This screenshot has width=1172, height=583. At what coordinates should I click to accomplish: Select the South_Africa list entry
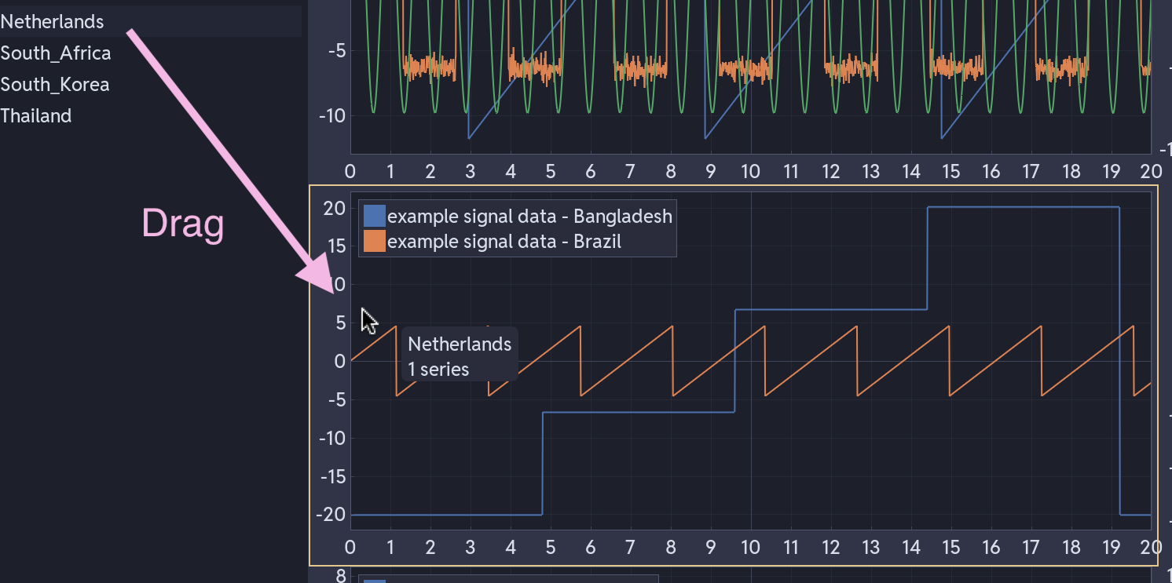click(x=56, y=53)
